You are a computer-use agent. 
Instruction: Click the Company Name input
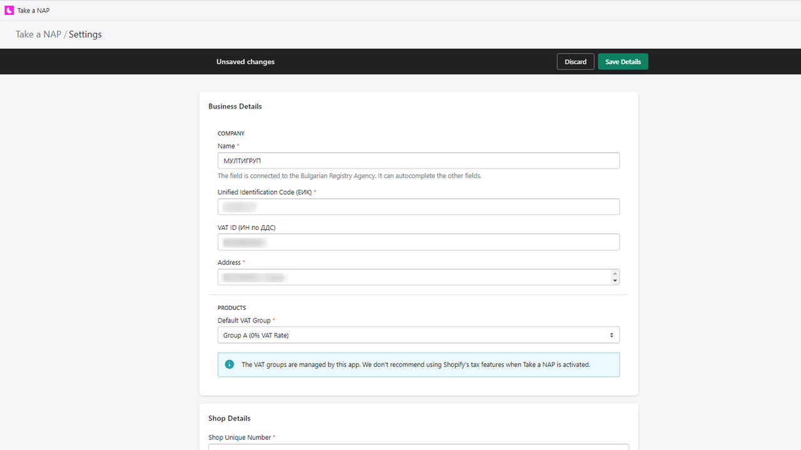(x=418, y=161)
